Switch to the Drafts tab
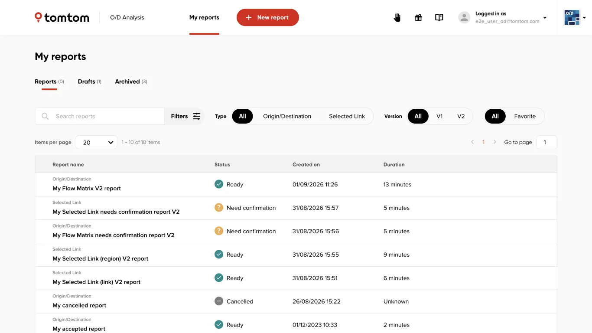Image resolution: width=592 pixels, height=333 pixels. click(x=89, y=82)
